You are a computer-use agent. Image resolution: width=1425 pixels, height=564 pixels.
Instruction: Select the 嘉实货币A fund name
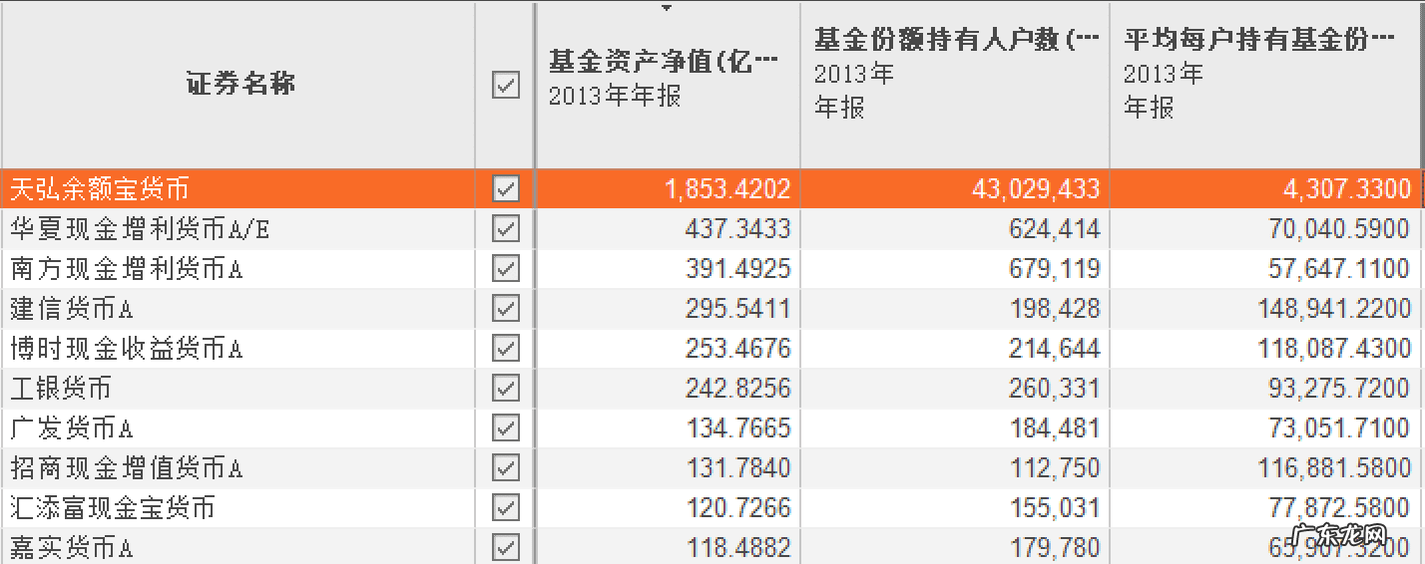[71, 547]
